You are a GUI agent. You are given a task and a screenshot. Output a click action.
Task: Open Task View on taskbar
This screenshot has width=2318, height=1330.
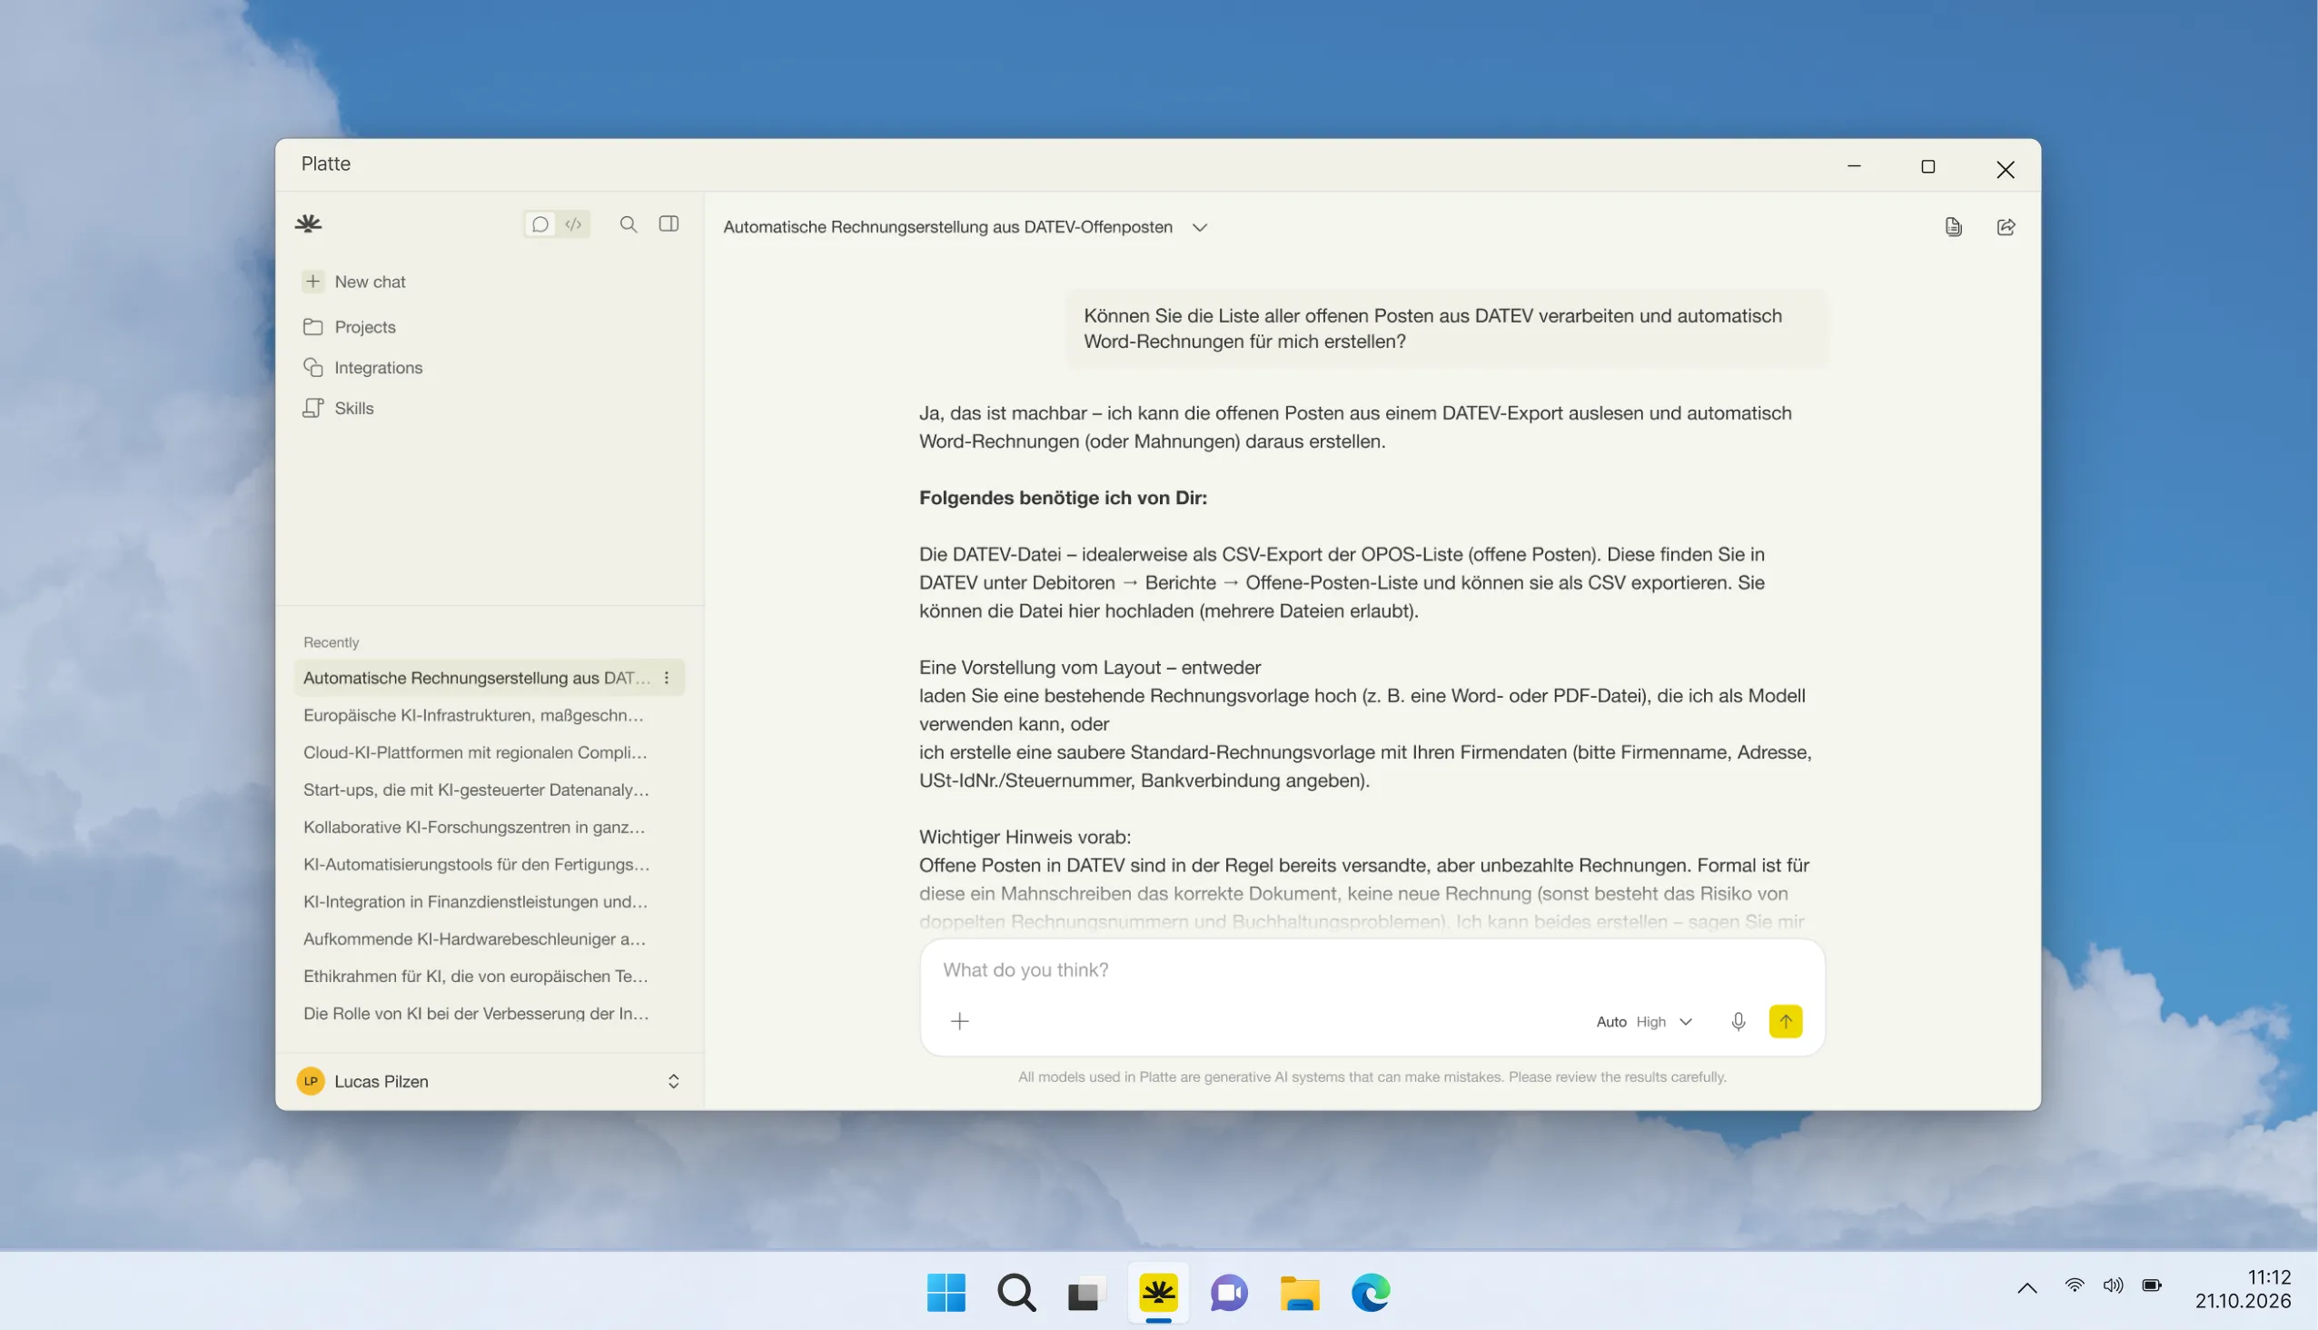click(x=1087, y=1294)
